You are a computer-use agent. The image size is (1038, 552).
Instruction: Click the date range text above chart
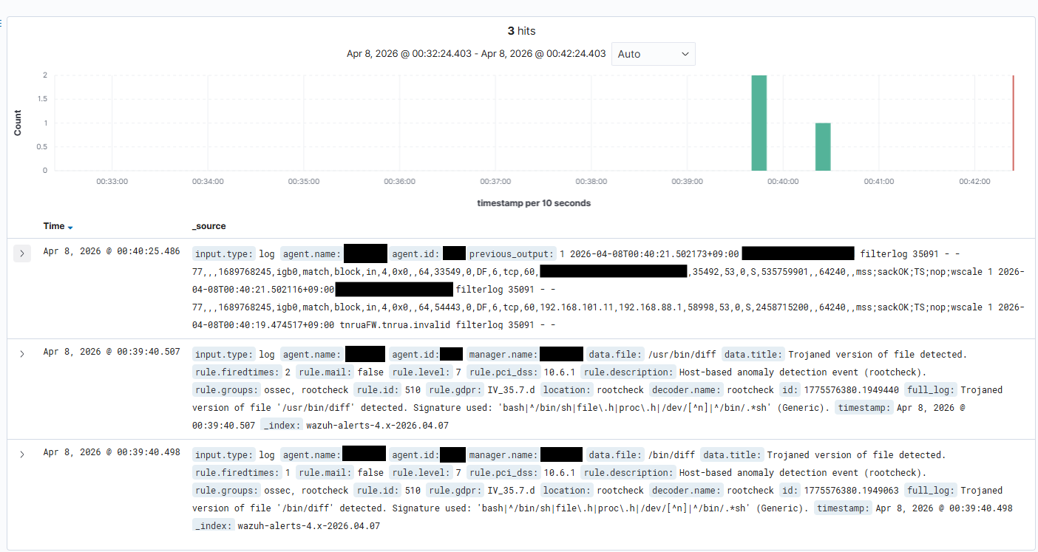point(476,54)
